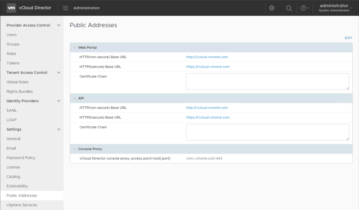Open the Web Portal HTTPS base URL link

point(208,67)
